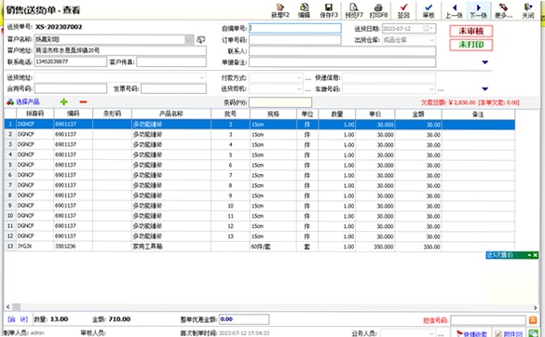Expand the blue triangle beside 车牌号码 row
This screenshot has height=337, width=545.
pyautogui.click(x=485, y=89)
